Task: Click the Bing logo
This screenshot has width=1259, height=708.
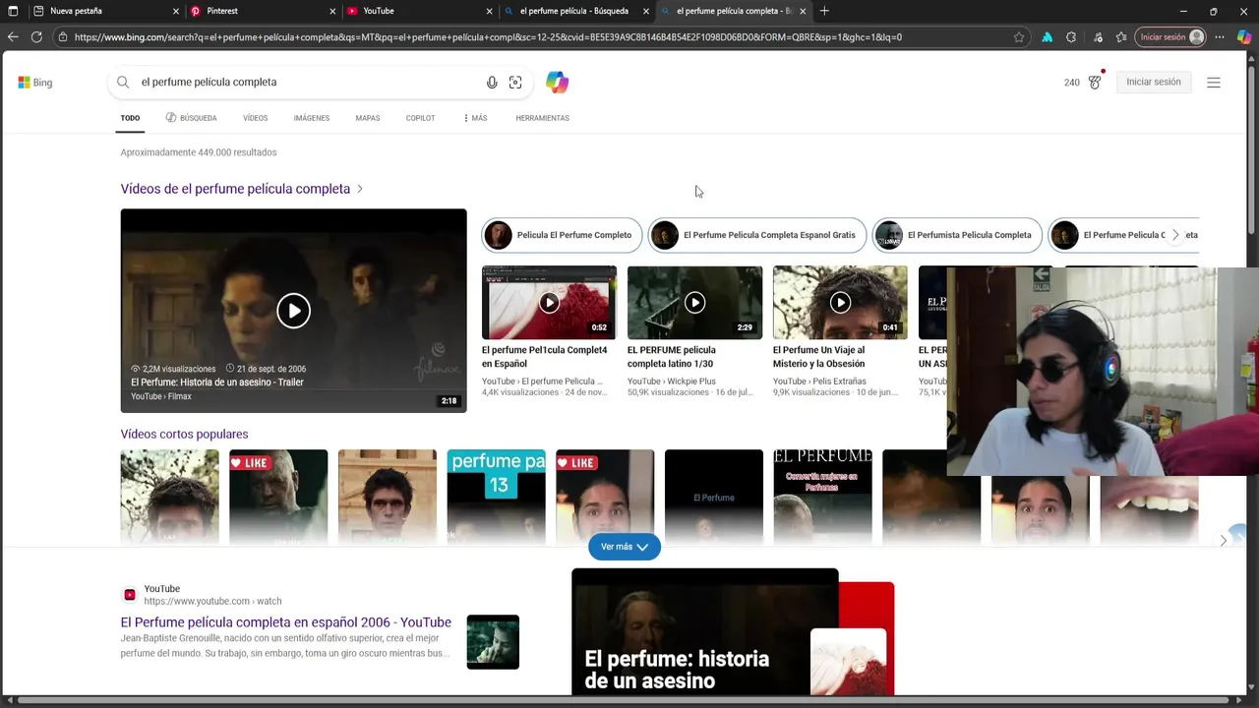Action: coord(35,83)
